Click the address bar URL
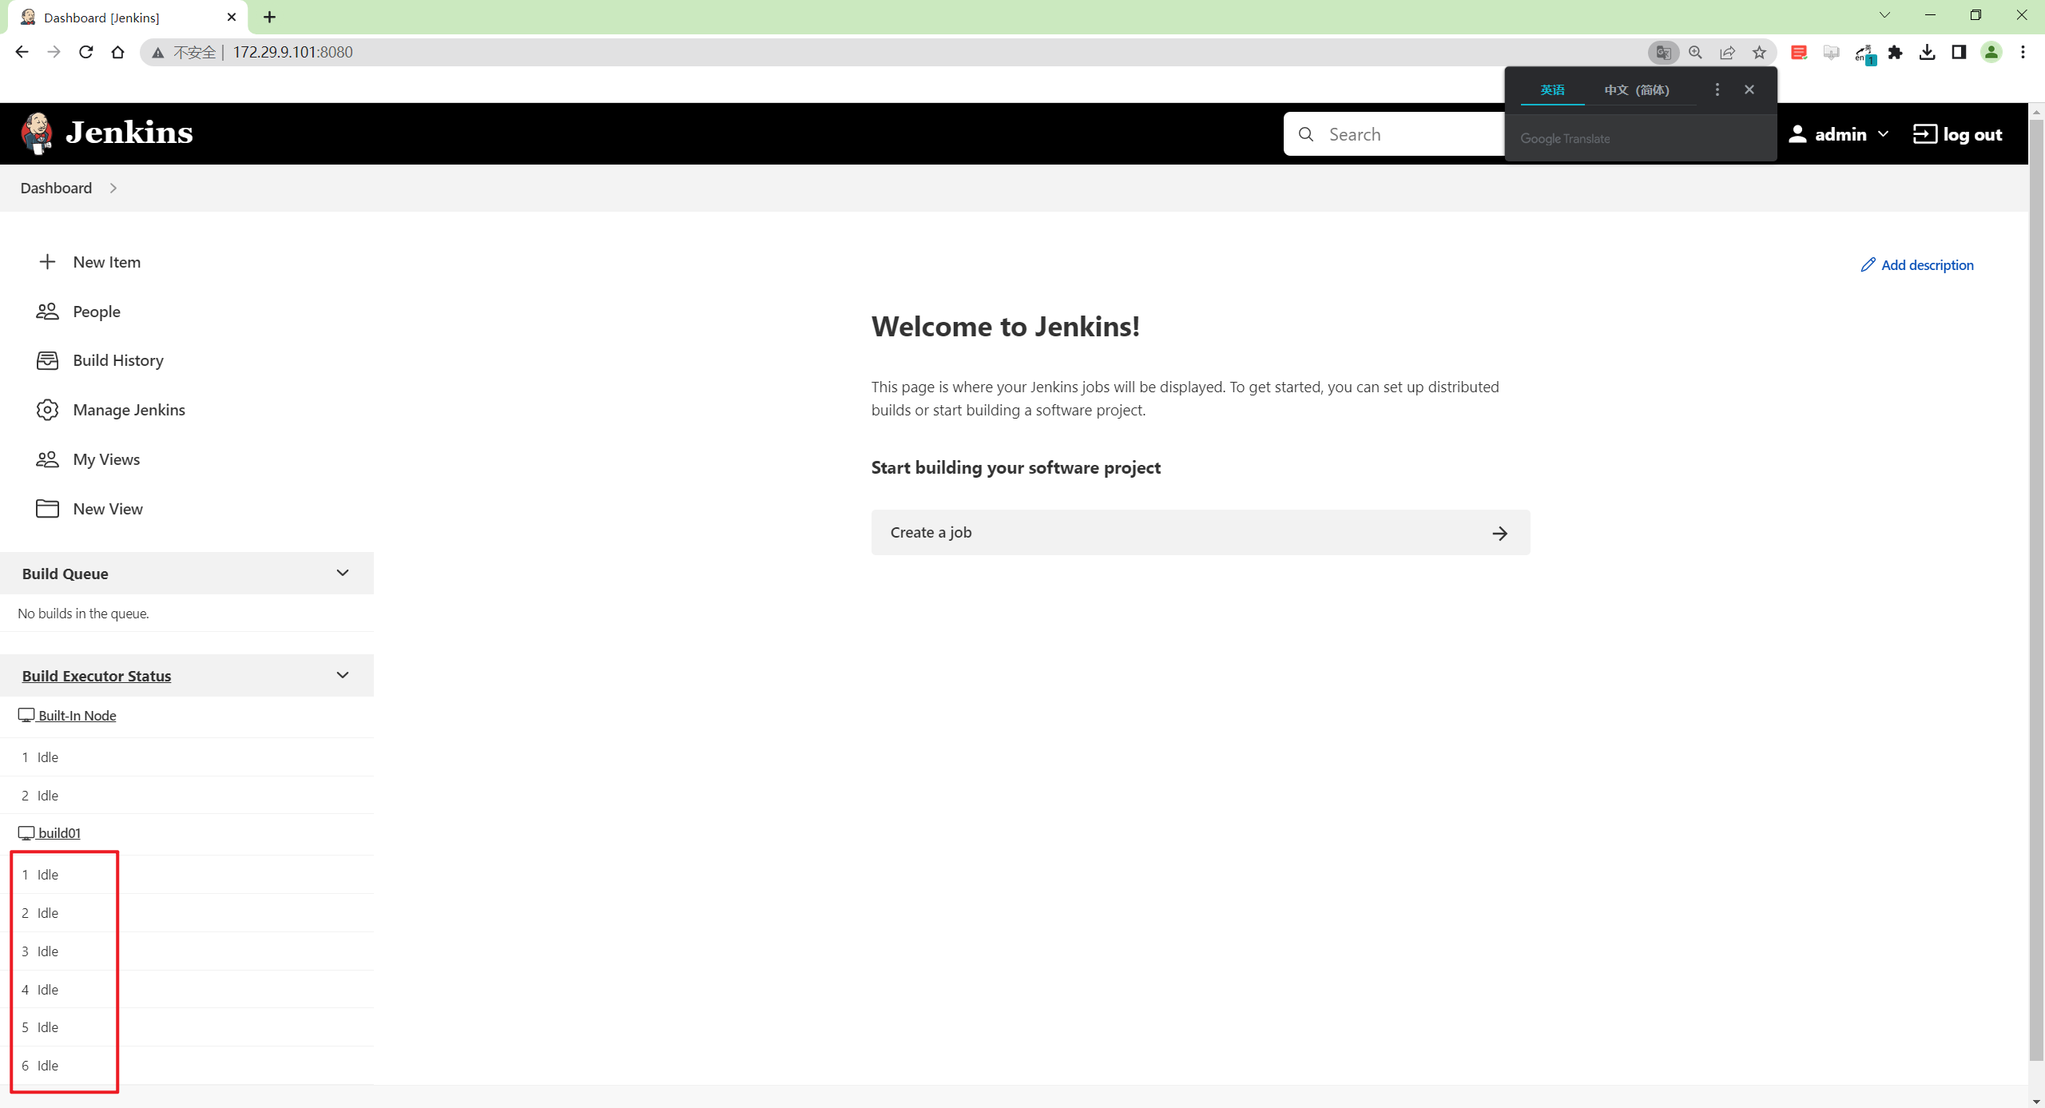The image size is (2045, 1108). (292, 53)
